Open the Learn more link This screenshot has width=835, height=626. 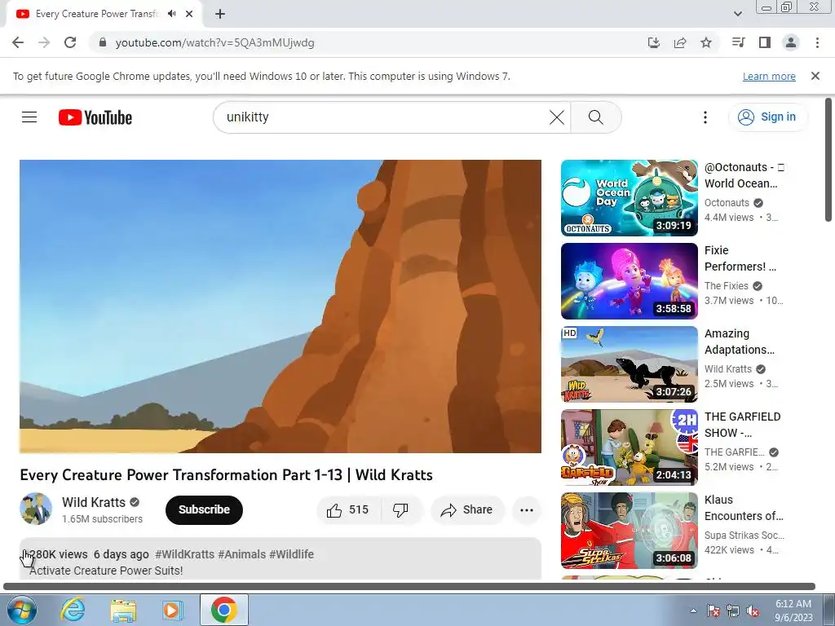[769, 76]
